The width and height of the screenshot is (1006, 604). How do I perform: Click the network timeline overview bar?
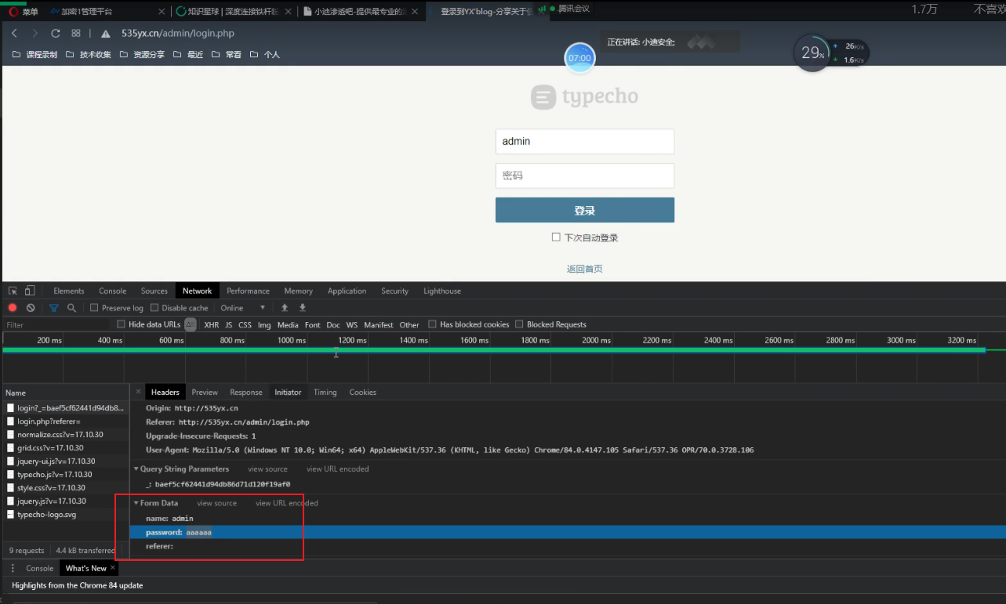coord(494,350)
